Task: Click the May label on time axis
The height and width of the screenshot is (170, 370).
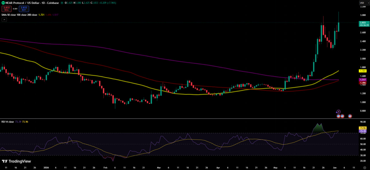Action: (x=275, y=168)
